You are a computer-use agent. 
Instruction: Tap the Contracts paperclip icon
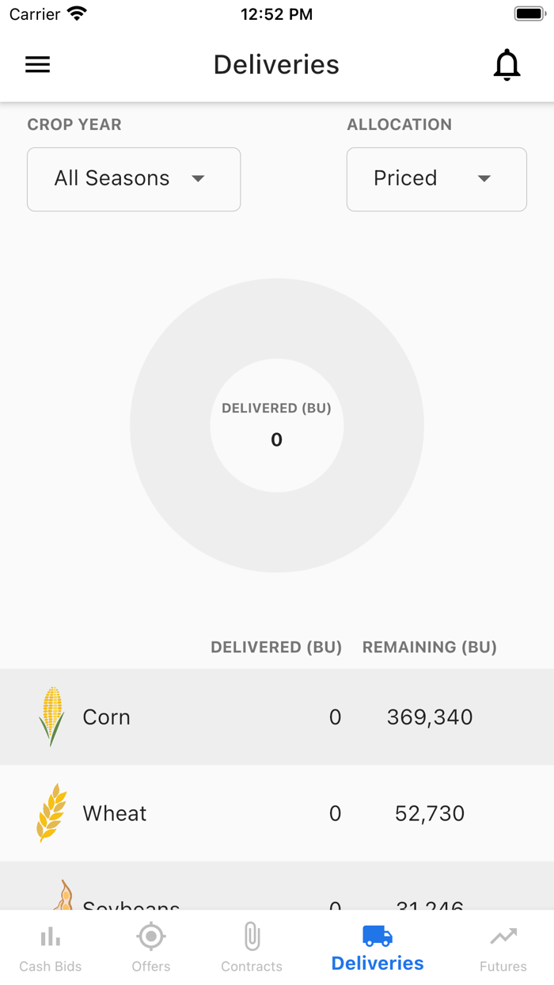click(x=252, y=937)
